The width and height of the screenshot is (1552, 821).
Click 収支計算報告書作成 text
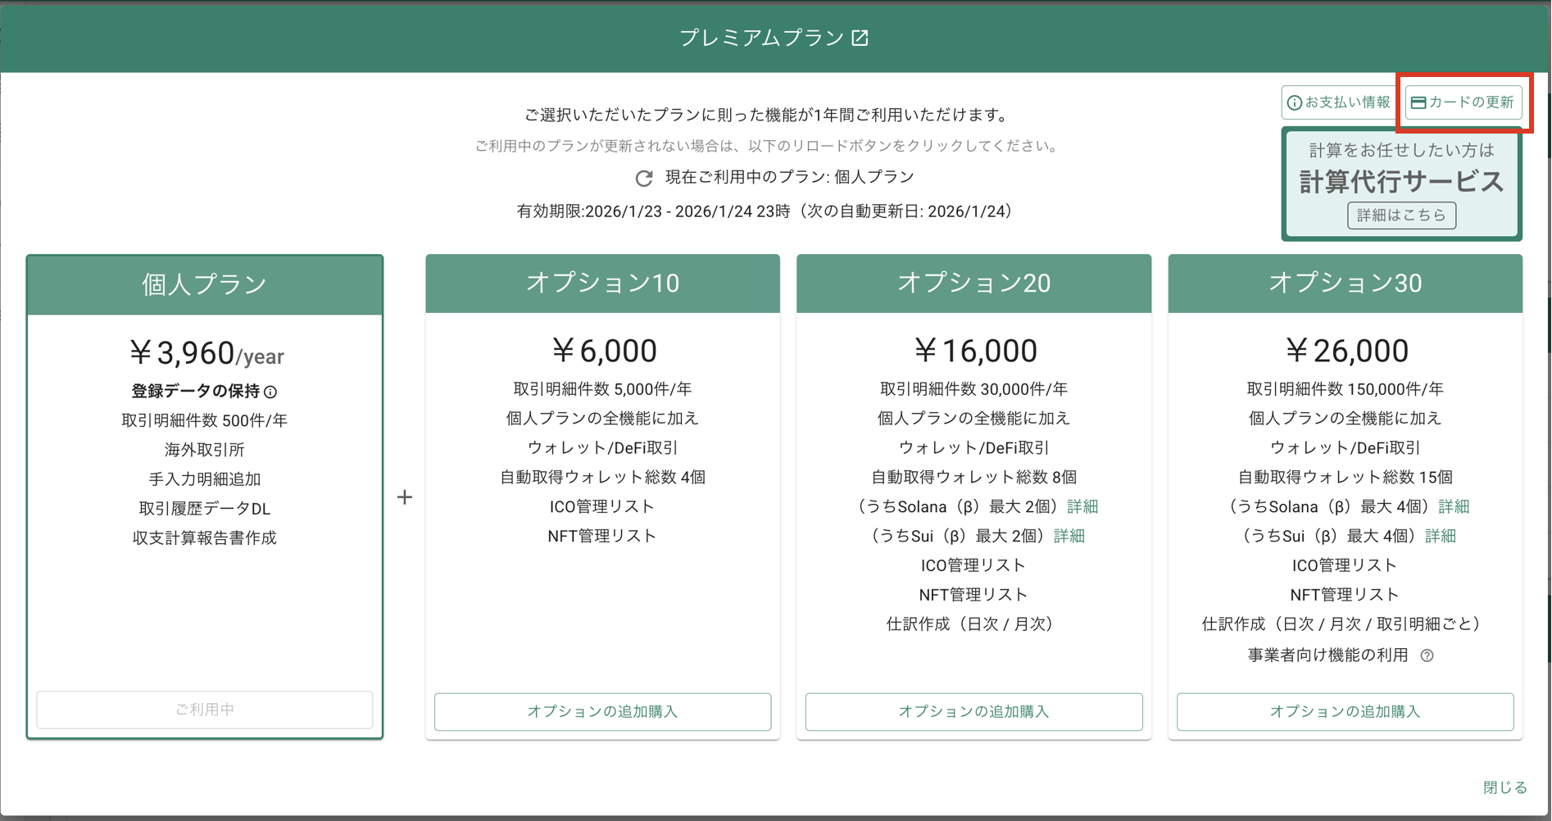(x=205, y=538)
